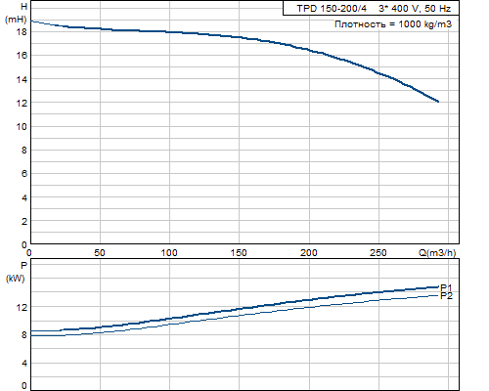The width and height of the screenshot is (489, 391).
Task: Select the P1 power curve label
Action: pos(446,287)
